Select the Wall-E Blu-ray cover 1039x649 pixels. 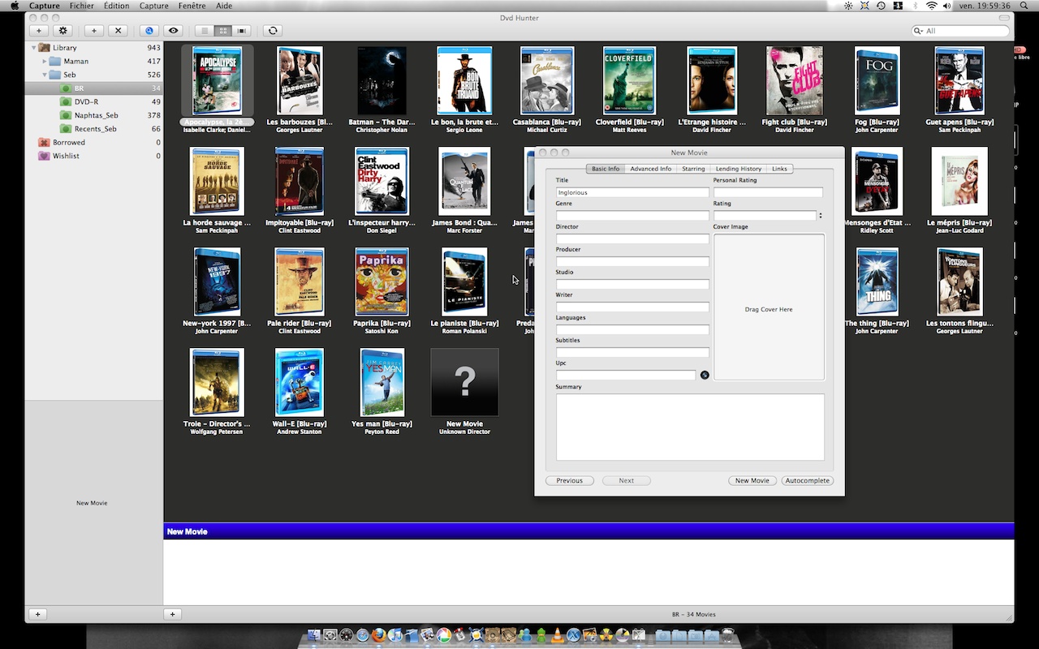coord(300,382)
